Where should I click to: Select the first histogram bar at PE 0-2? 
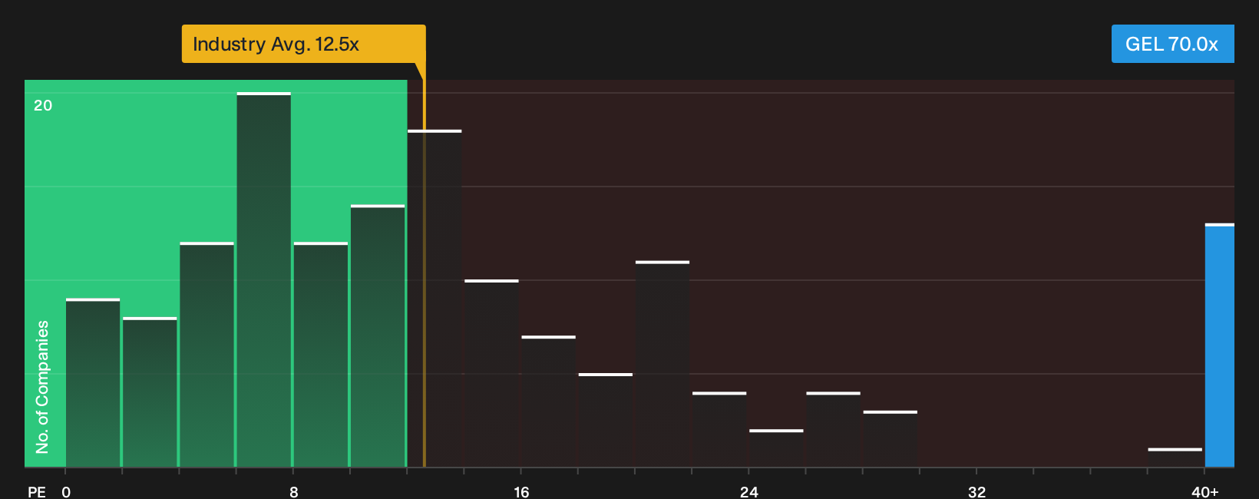(x=93, y=383)
